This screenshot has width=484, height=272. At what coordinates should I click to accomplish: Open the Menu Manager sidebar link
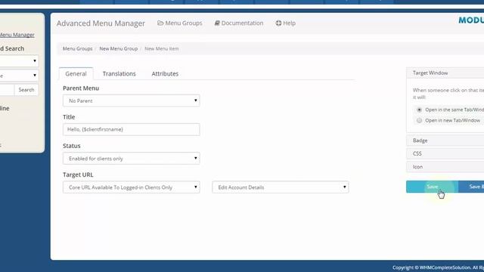[x=17, y=35]
